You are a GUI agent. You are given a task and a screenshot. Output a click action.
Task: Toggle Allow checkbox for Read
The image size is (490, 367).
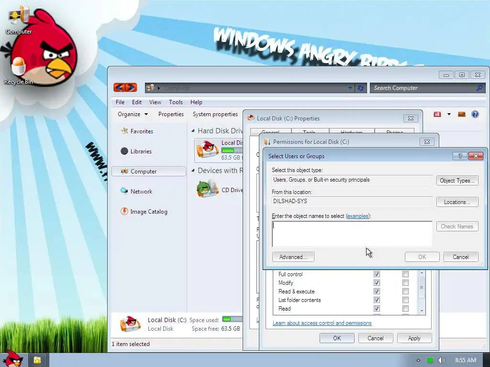coord(377,308)
